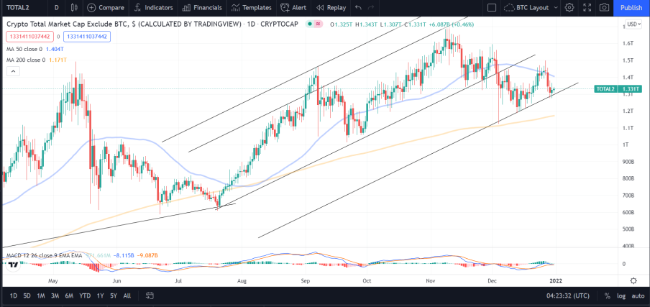
Task: Click the redo arrow icon
Action: point(371,7)
